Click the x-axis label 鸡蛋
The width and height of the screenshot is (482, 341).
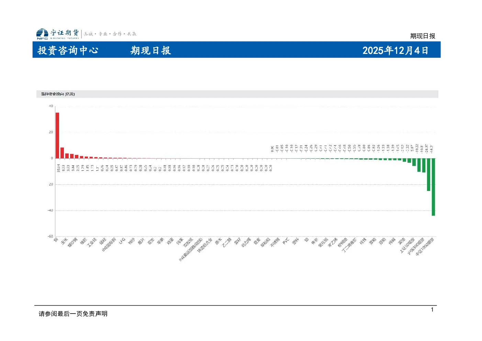[x=170, y=241]
